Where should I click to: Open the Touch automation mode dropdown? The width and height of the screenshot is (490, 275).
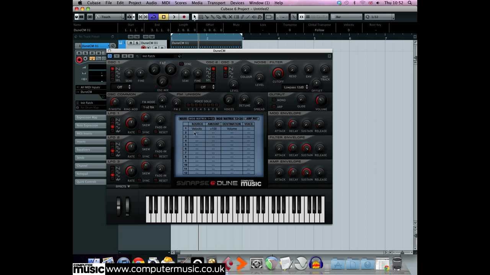pyautogui.click(x=110, y=17)
